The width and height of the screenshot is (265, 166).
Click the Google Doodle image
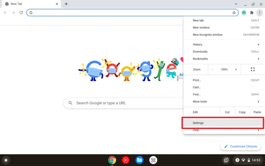(131, 70)
